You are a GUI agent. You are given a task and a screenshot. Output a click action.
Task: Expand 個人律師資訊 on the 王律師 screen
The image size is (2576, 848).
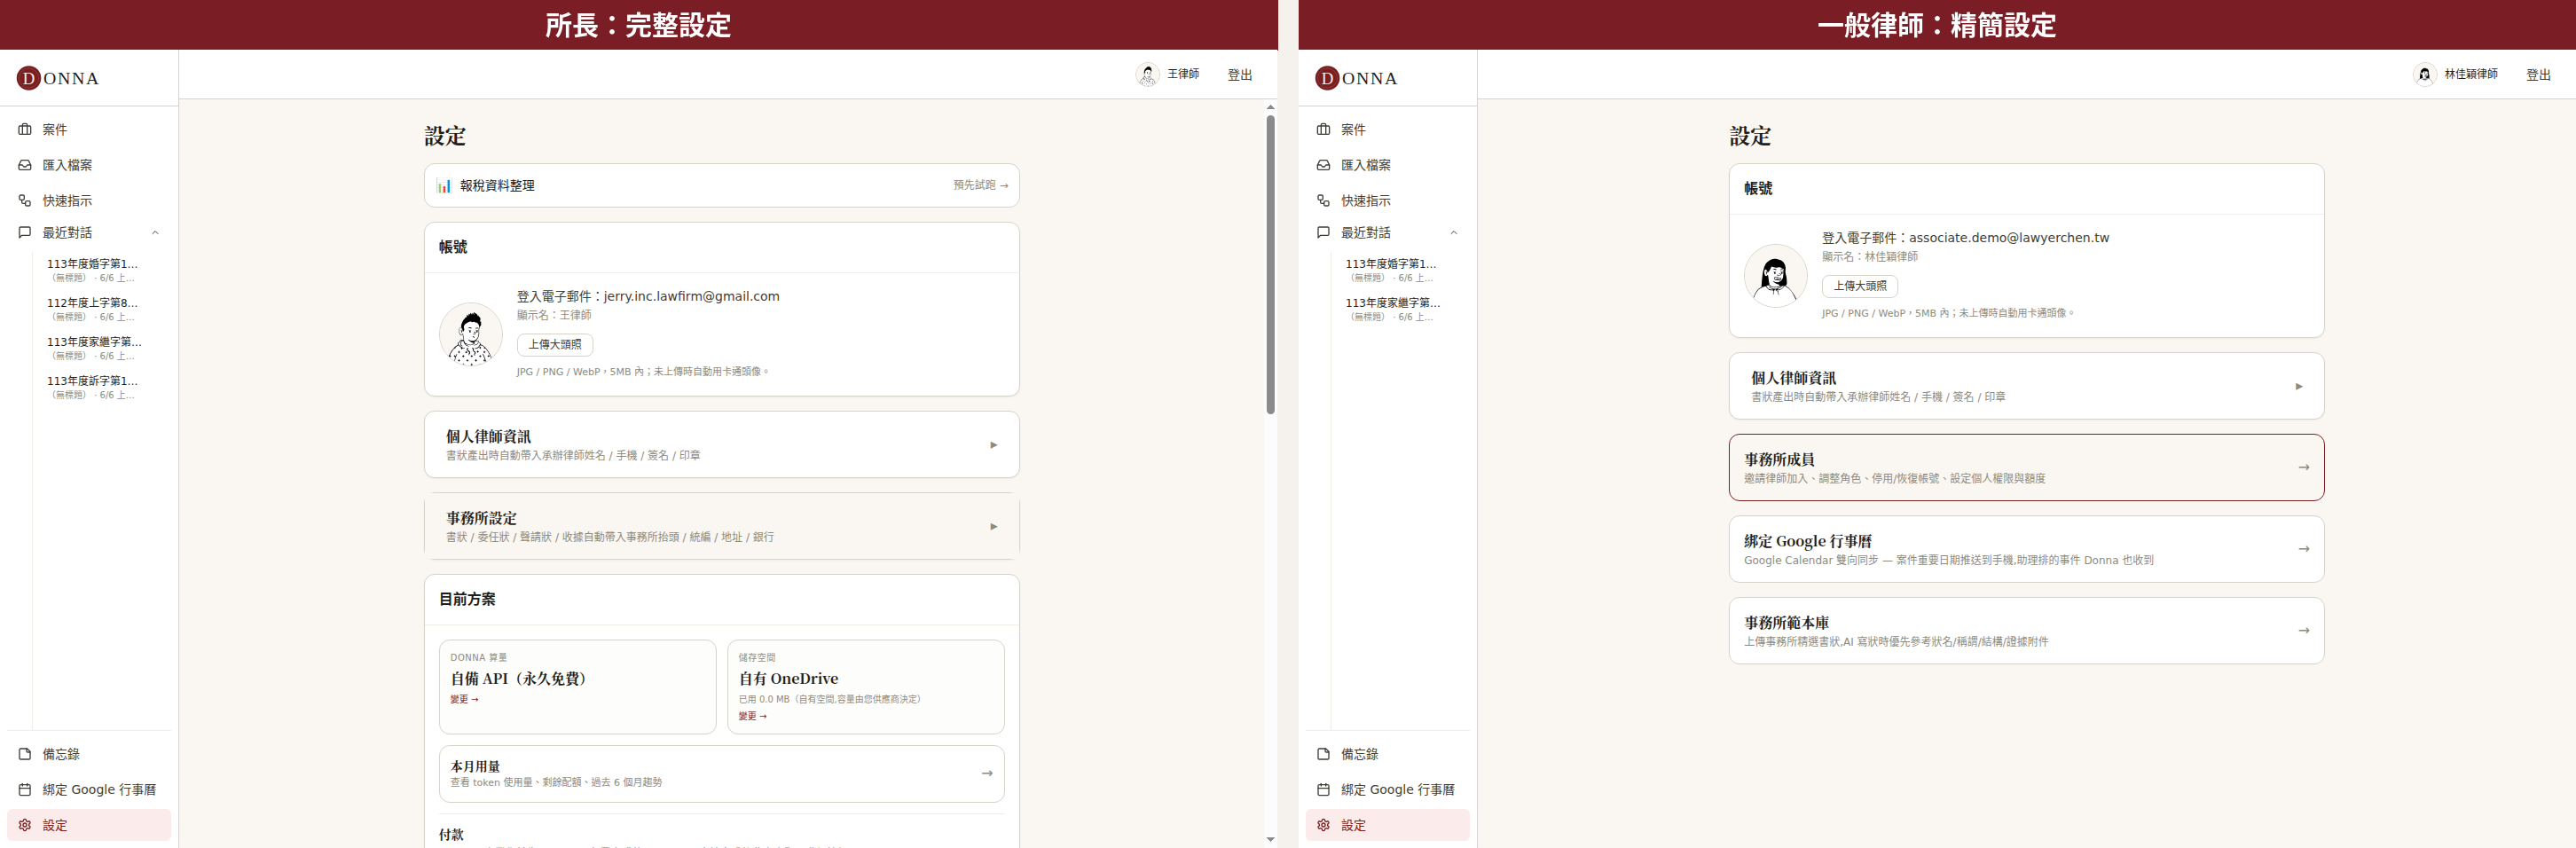point(722,445)
